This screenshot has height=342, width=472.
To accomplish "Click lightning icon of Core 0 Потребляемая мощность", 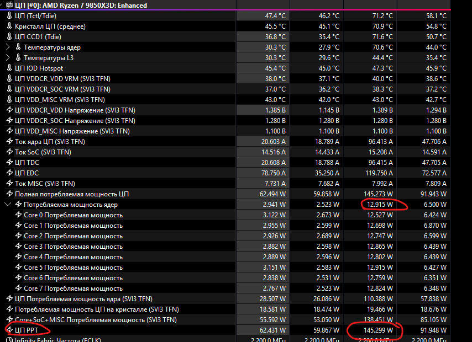I will click(18, 215).
